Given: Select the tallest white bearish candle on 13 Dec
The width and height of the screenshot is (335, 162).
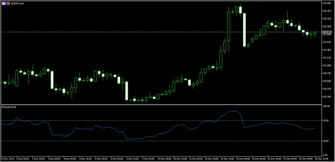Looking at the screenshot, I should [x=244, y=30].
